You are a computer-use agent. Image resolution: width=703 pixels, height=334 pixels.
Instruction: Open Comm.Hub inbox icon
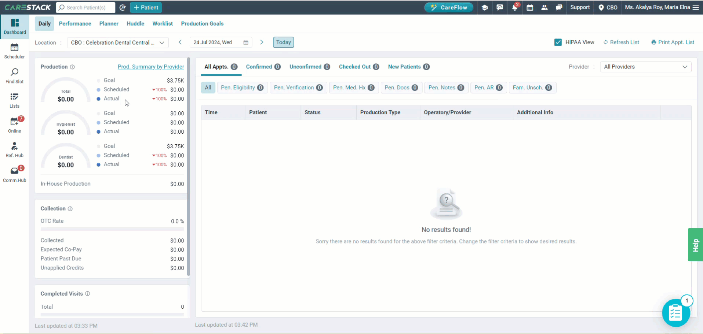click(x=14, y=171)
